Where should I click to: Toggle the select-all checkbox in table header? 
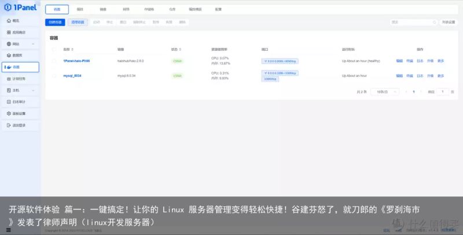pos(54,50)
